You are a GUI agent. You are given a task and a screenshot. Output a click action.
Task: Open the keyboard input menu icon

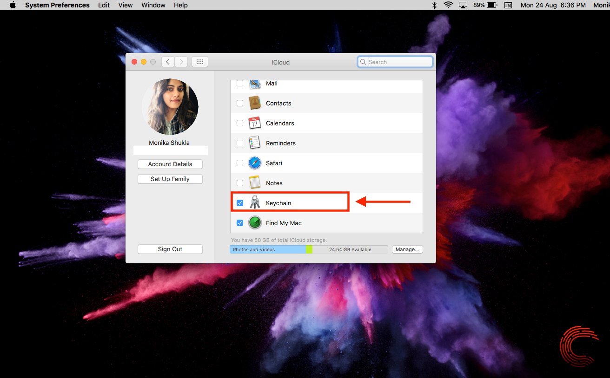click(508, 5)
